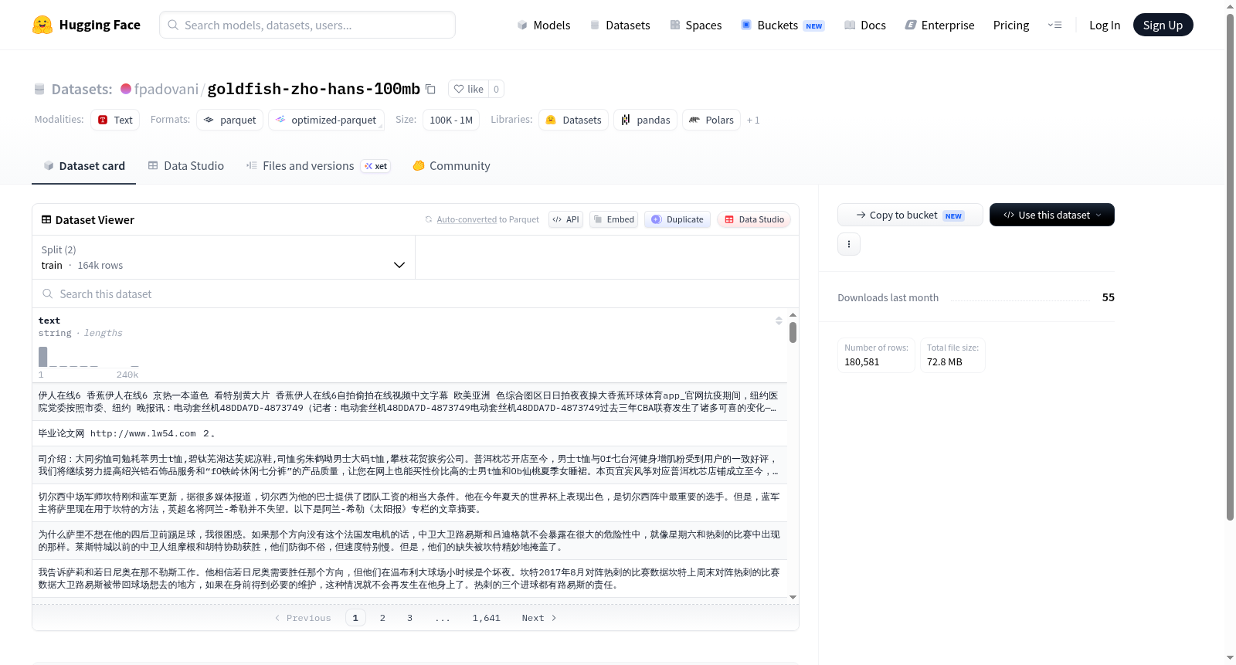Open the Use this dataset dropdown
Viewport: 1236px width, 665px height.
(1052, 215)
